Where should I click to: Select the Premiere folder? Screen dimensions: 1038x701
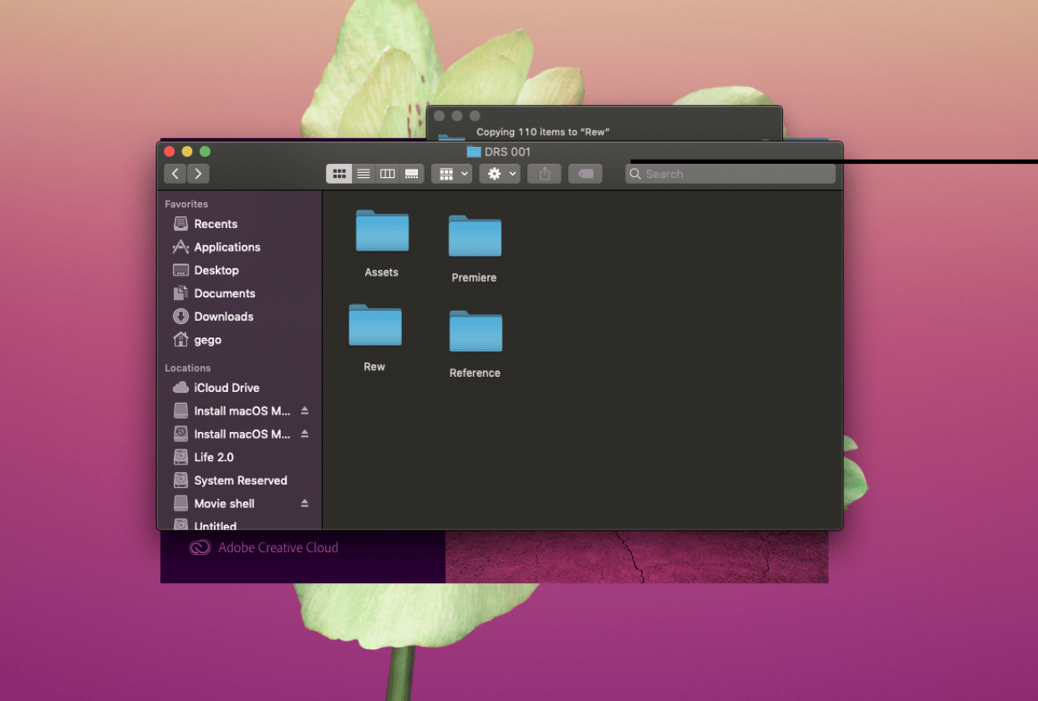pos(475,236)
